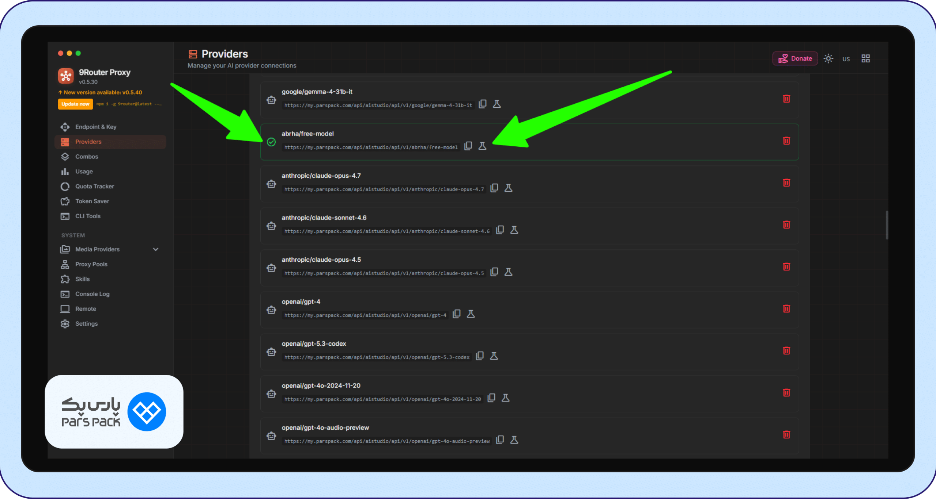This screenshot has height=499, width=936.
Task: Click the green check status on abrha/free-model
Action: [x=271, y=142]
